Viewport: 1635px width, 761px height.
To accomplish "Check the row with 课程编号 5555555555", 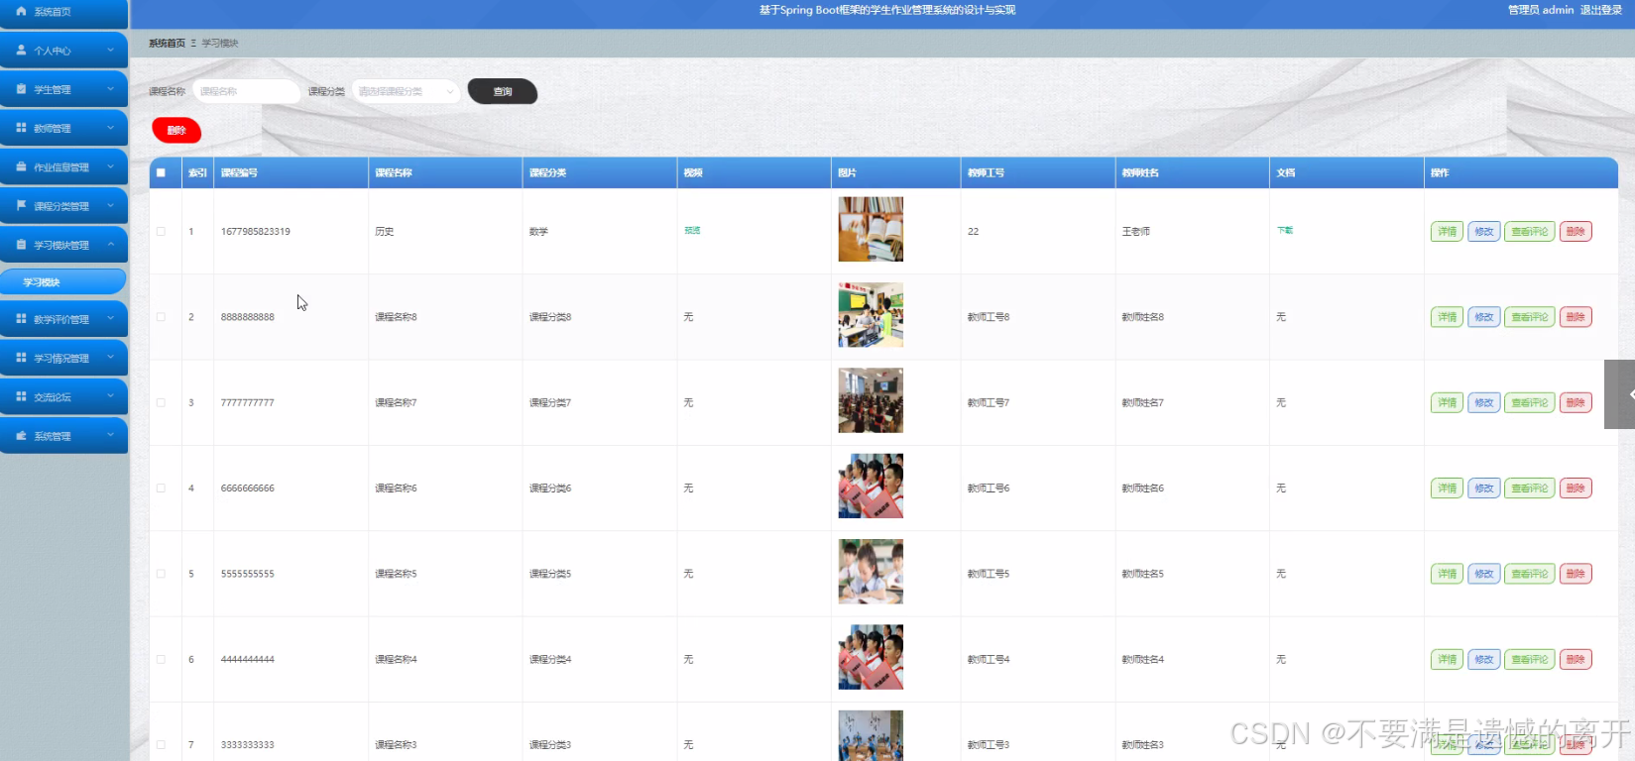I will 161,574.
